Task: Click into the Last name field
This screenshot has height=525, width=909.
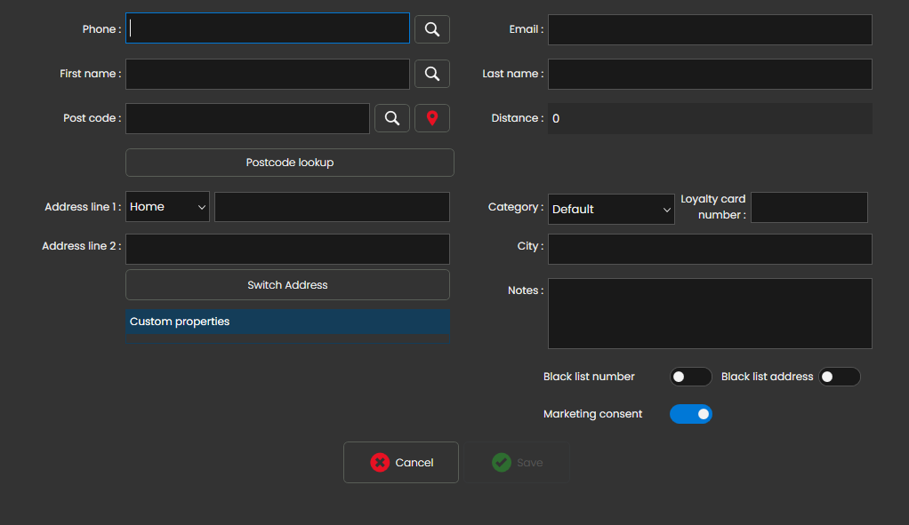Action: 709,74
